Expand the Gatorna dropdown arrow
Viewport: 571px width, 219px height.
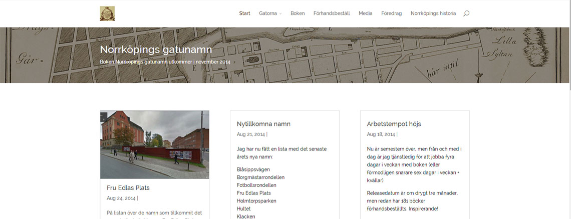pyautogui.click(x=280, y=14)
